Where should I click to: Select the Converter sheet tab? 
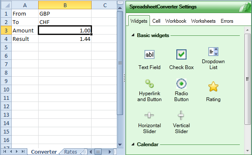44,152
